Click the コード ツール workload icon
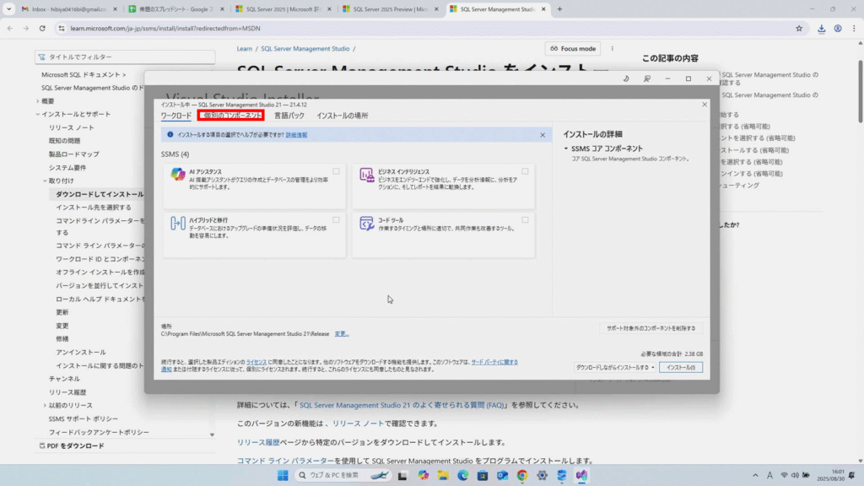This screenshot has width=864, height=486. 366,223
